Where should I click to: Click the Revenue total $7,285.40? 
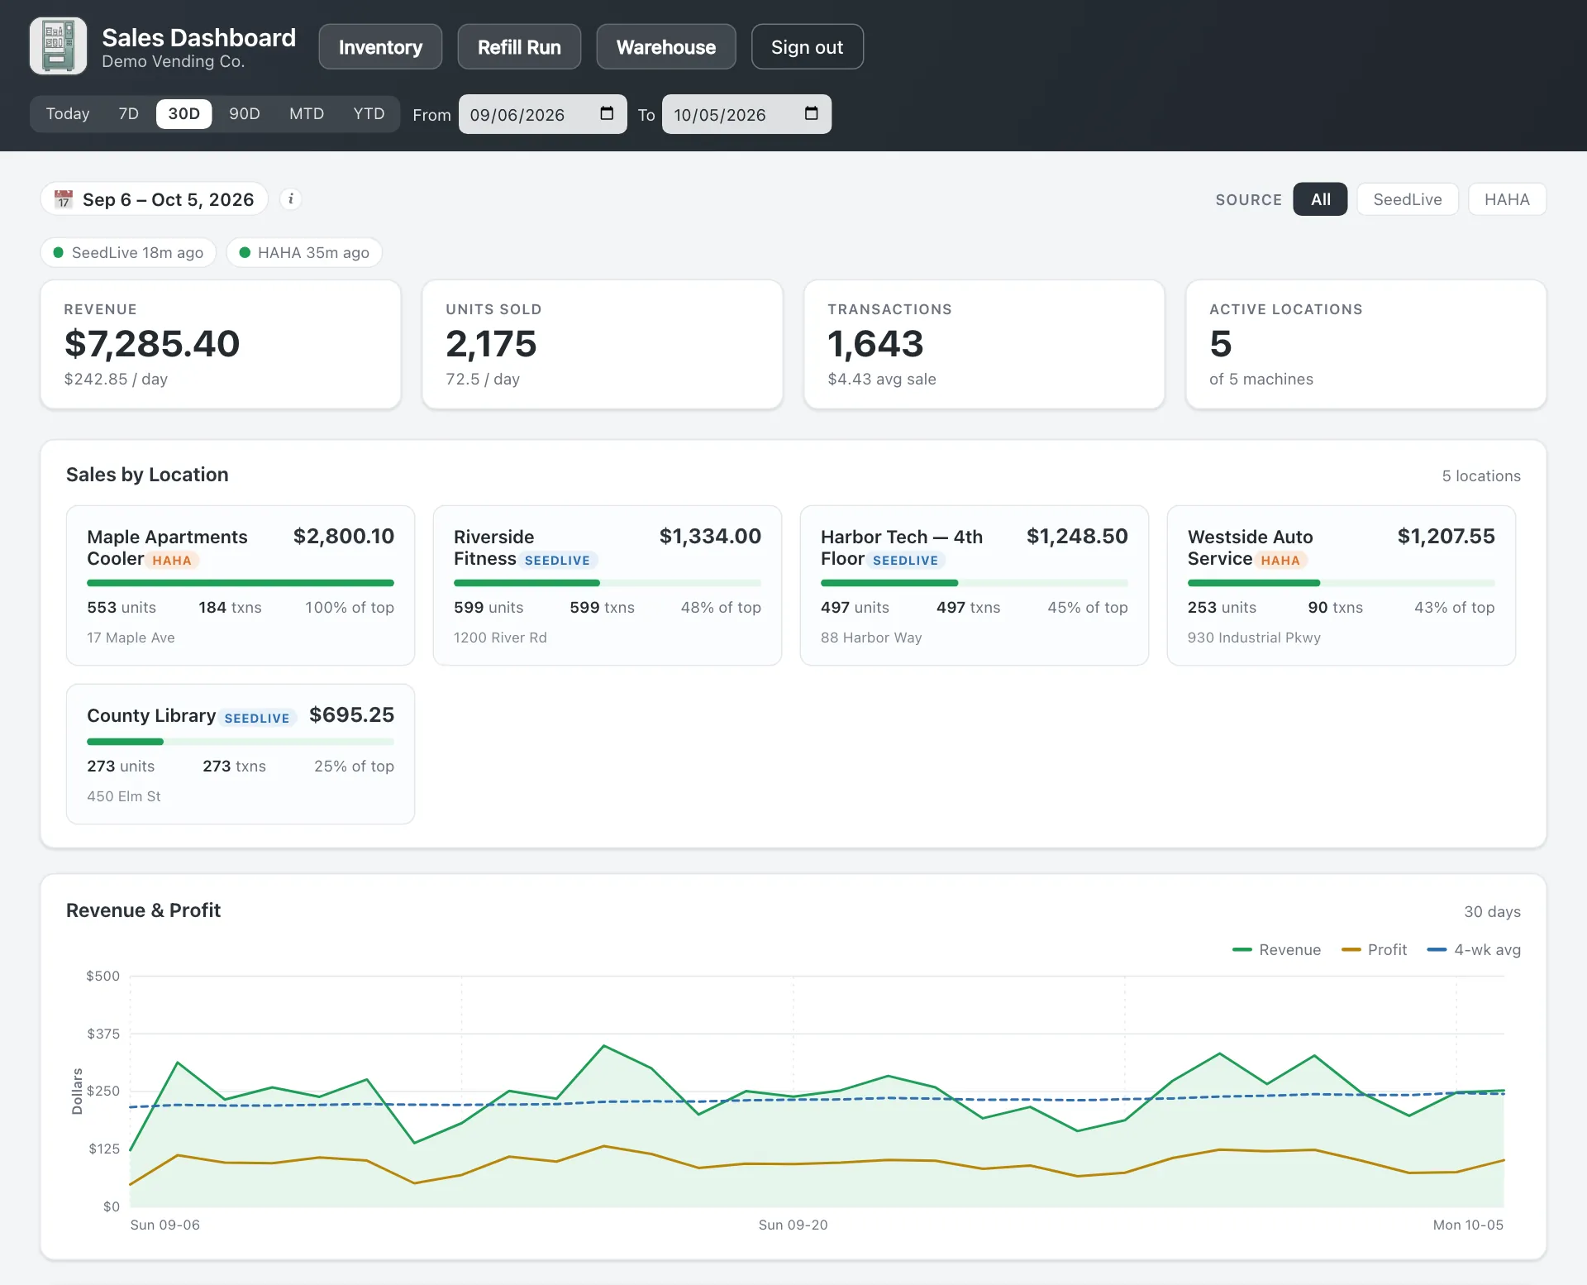point(152,344)
